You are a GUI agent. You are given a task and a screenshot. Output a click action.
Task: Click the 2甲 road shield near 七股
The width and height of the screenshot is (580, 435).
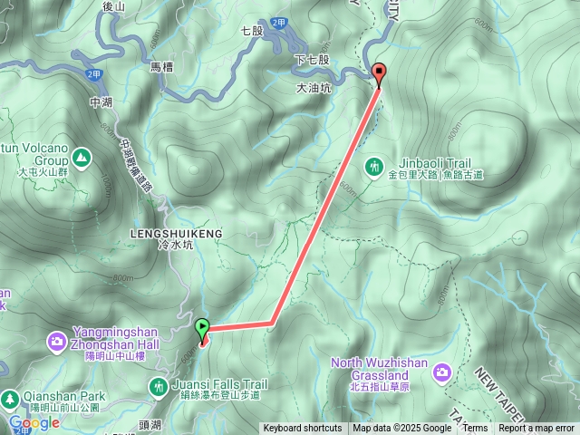[x=278, y=23]
